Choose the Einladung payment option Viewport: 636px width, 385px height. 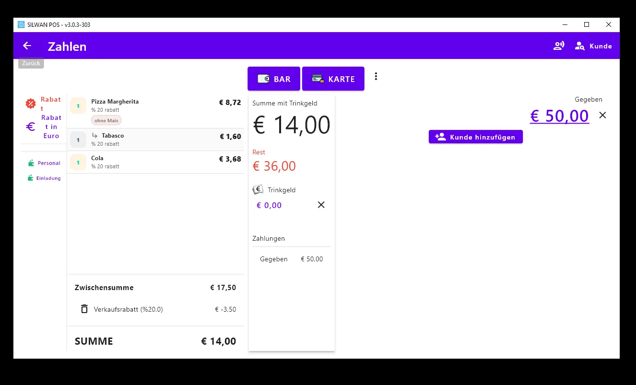pos(44,178)
